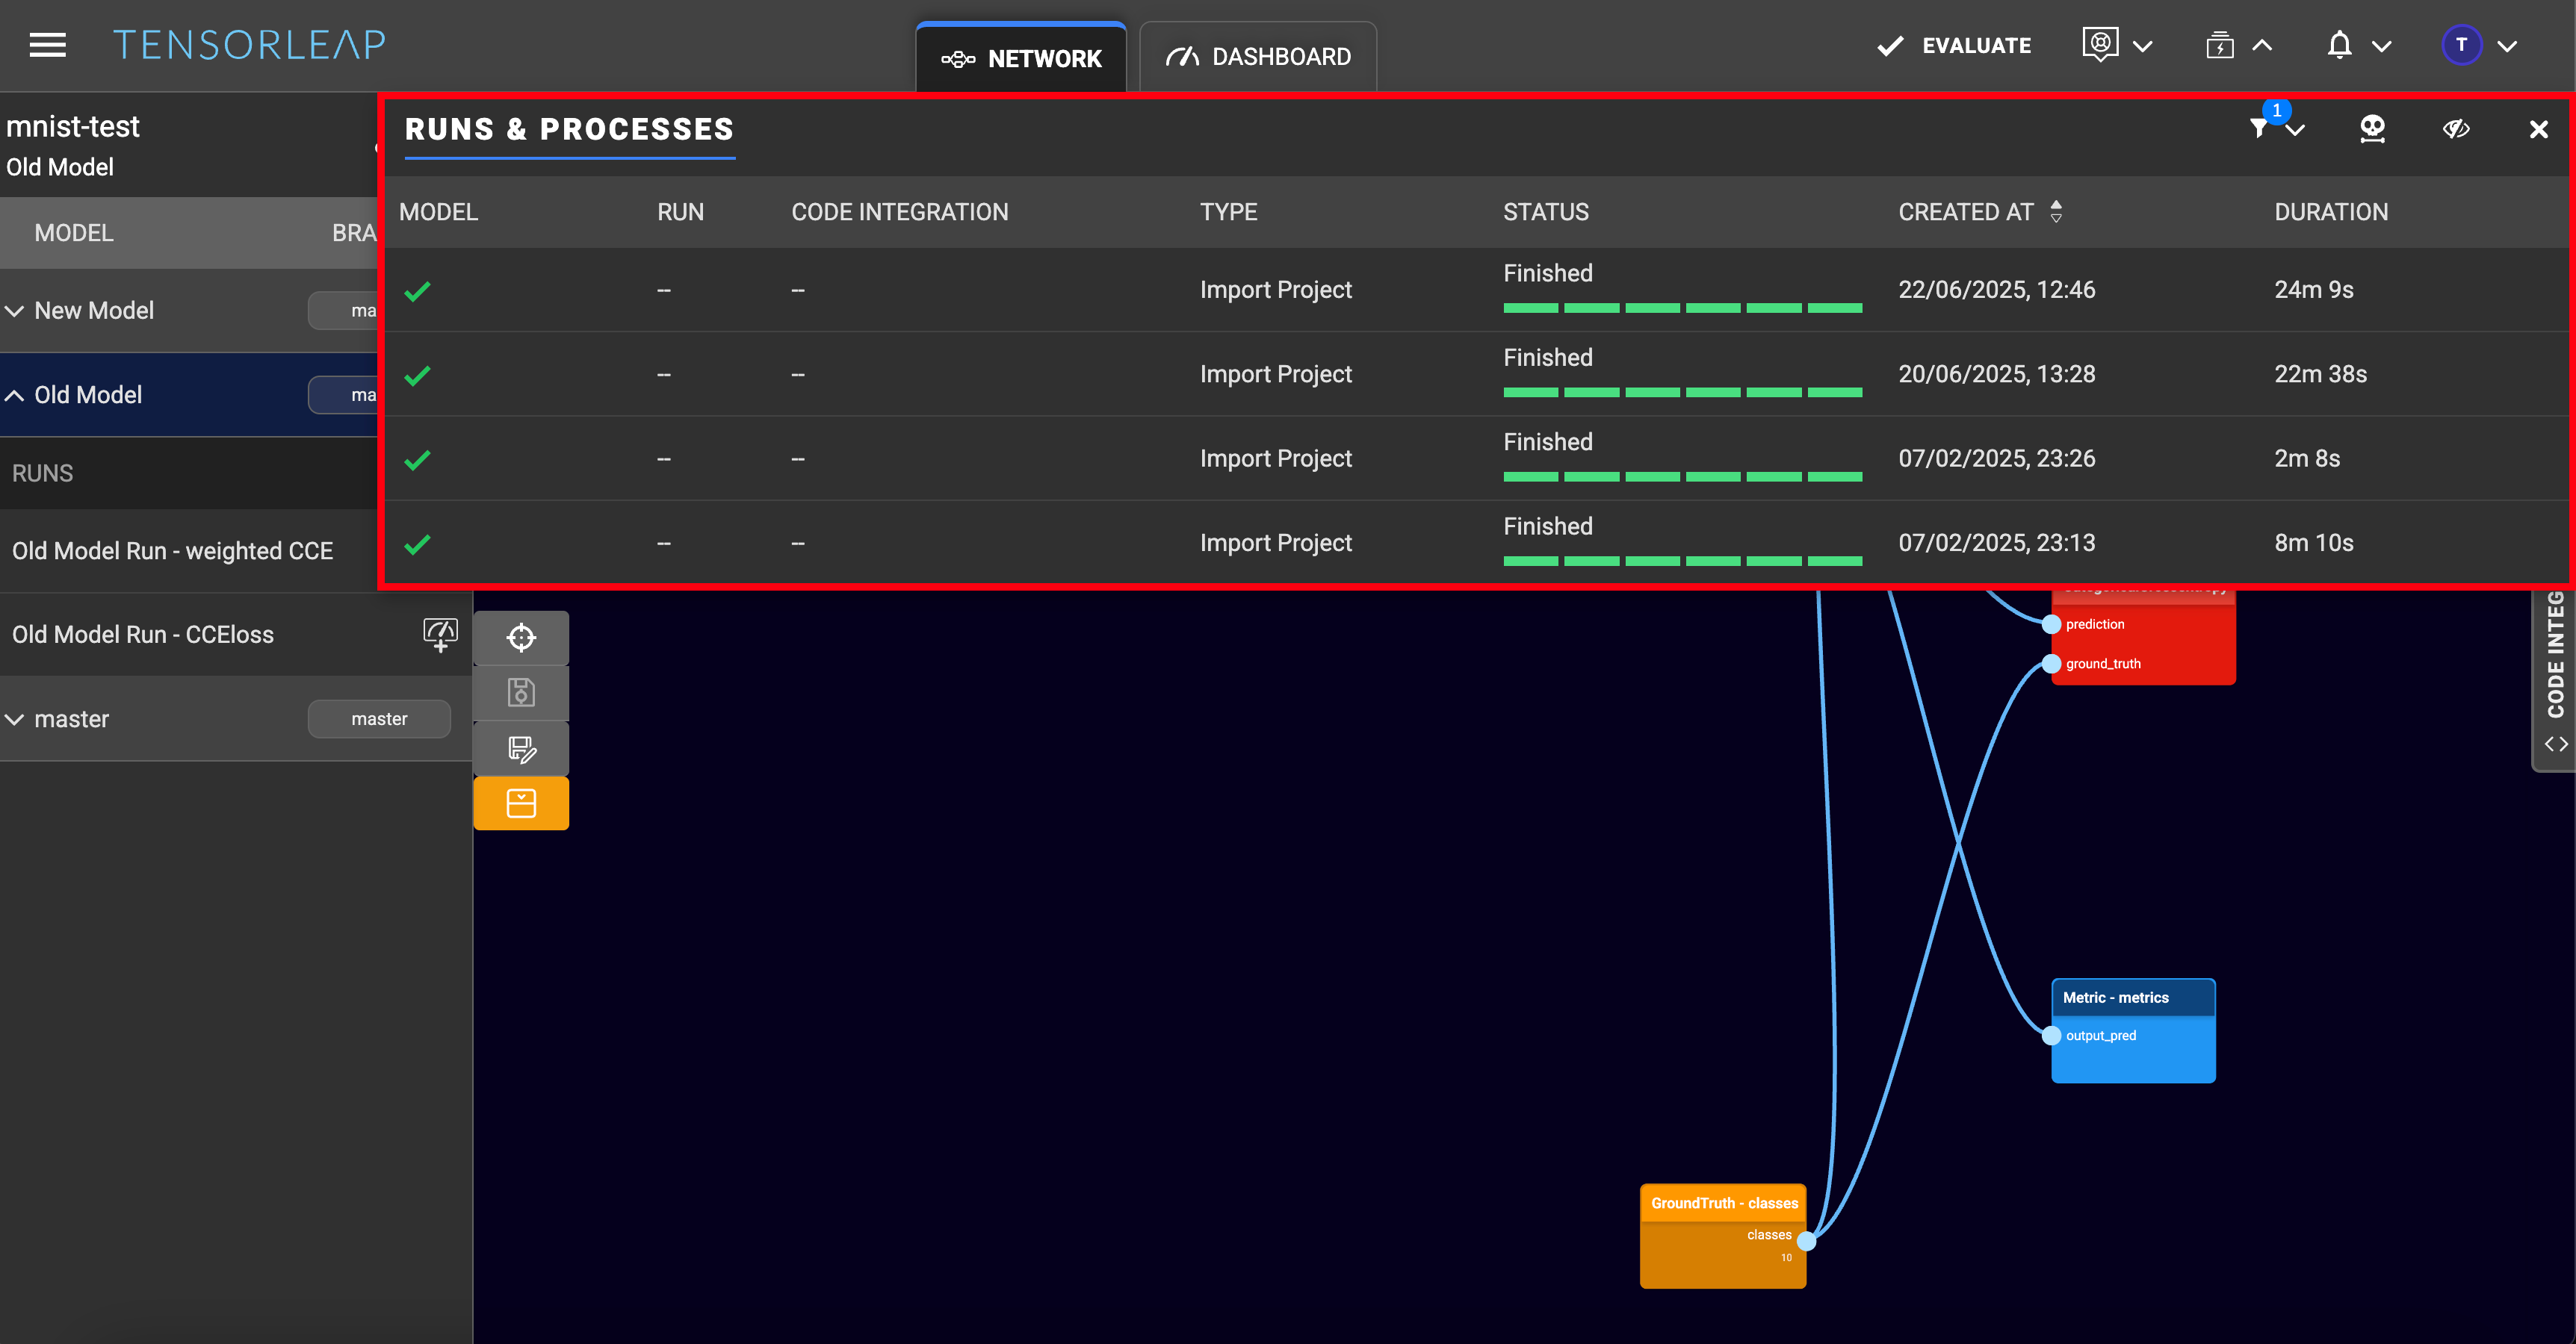The image size is (2576, 1344).
Task: Click the orange panel icon in canvas toolbar
Action: pyautogui.click(x=521, y=803)
